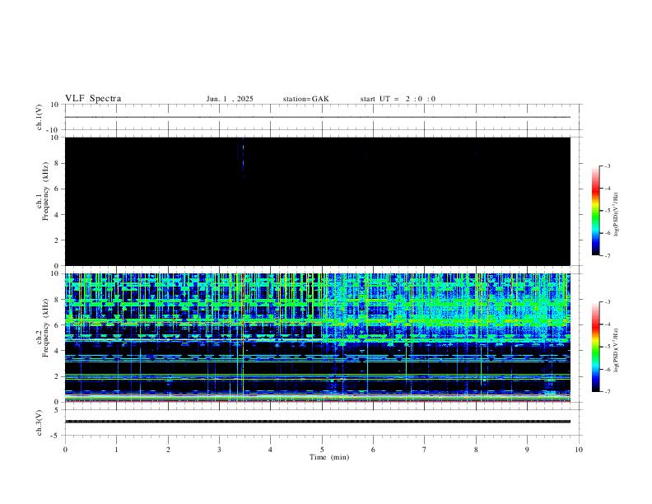Click the 'start UT = 2:0:0' text
Screen dimensions: 652x504
point(398,99)
